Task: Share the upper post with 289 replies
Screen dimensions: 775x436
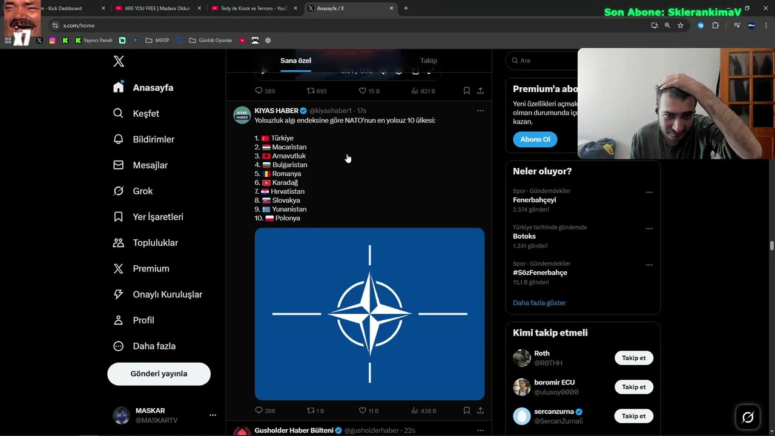Action: click(480, 91)
